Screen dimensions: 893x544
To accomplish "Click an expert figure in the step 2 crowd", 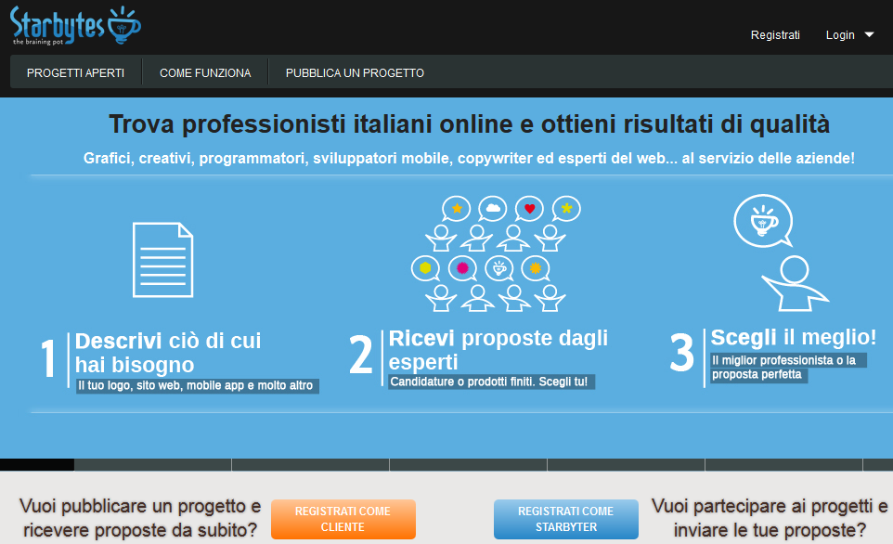I will [441, 237].
